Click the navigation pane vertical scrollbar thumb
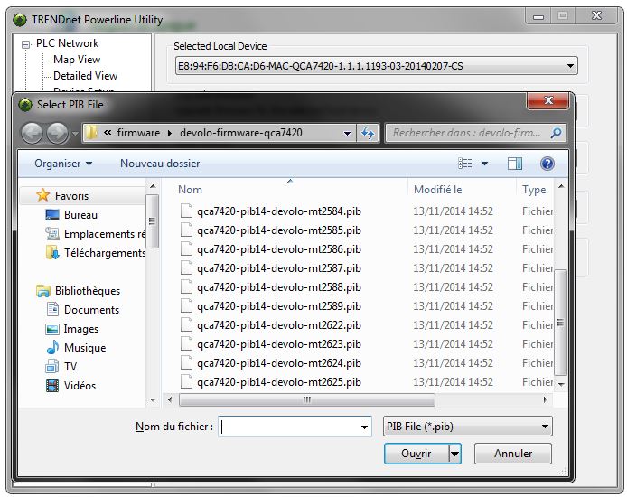The width and height of the screenshot is (627, 497). pyautogui.click(x=153, y=221)
